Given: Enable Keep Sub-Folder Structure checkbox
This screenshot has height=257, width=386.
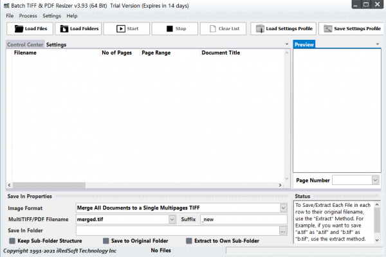Looking at the screenshot, I should [12, 241].
